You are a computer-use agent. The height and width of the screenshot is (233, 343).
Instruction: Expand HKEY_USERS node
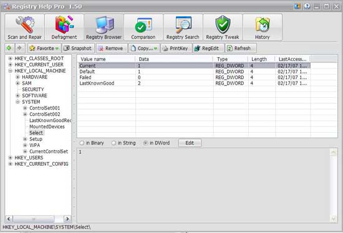[x=10, y=158]
